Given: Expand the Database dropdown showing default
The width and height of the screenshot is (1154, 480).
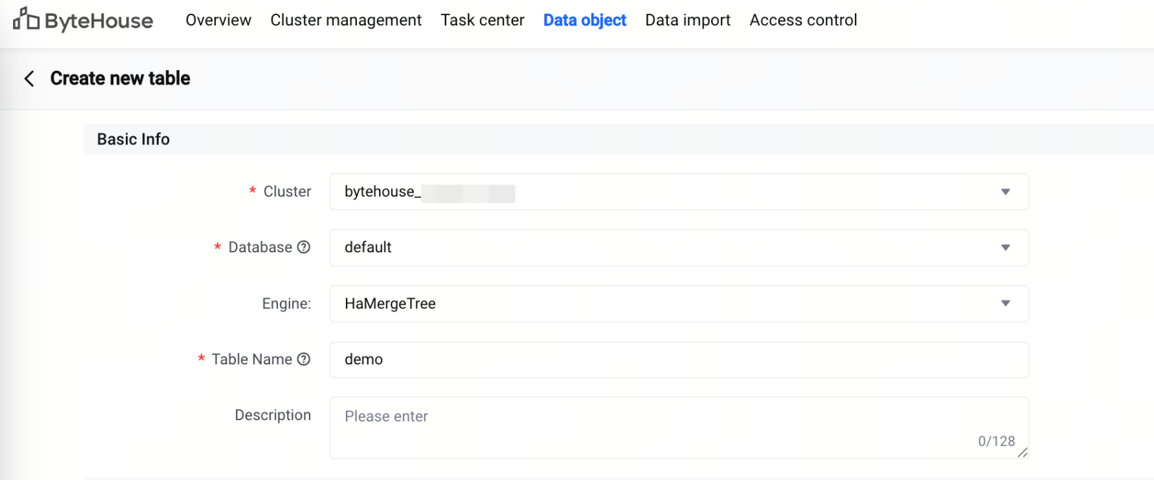Looking at the screenshot, I should (x=1005, y=248).
